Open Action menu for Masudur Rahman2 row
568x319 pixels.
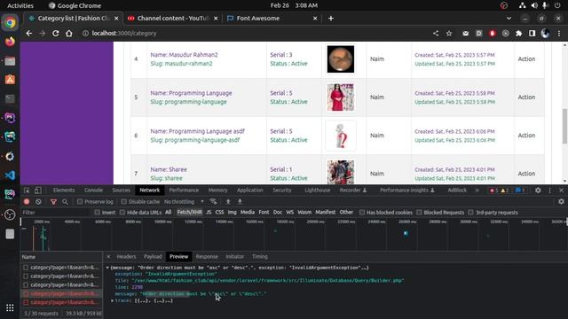[526, 59]
